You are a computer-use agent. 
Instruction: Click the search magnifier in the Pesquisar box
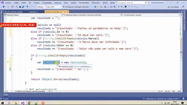click(x=146, y=3)
